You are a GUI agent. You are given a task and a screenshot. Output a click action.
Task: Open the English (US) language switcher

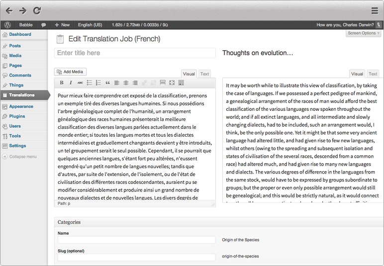pyautogui.click(x=90, y=24)
